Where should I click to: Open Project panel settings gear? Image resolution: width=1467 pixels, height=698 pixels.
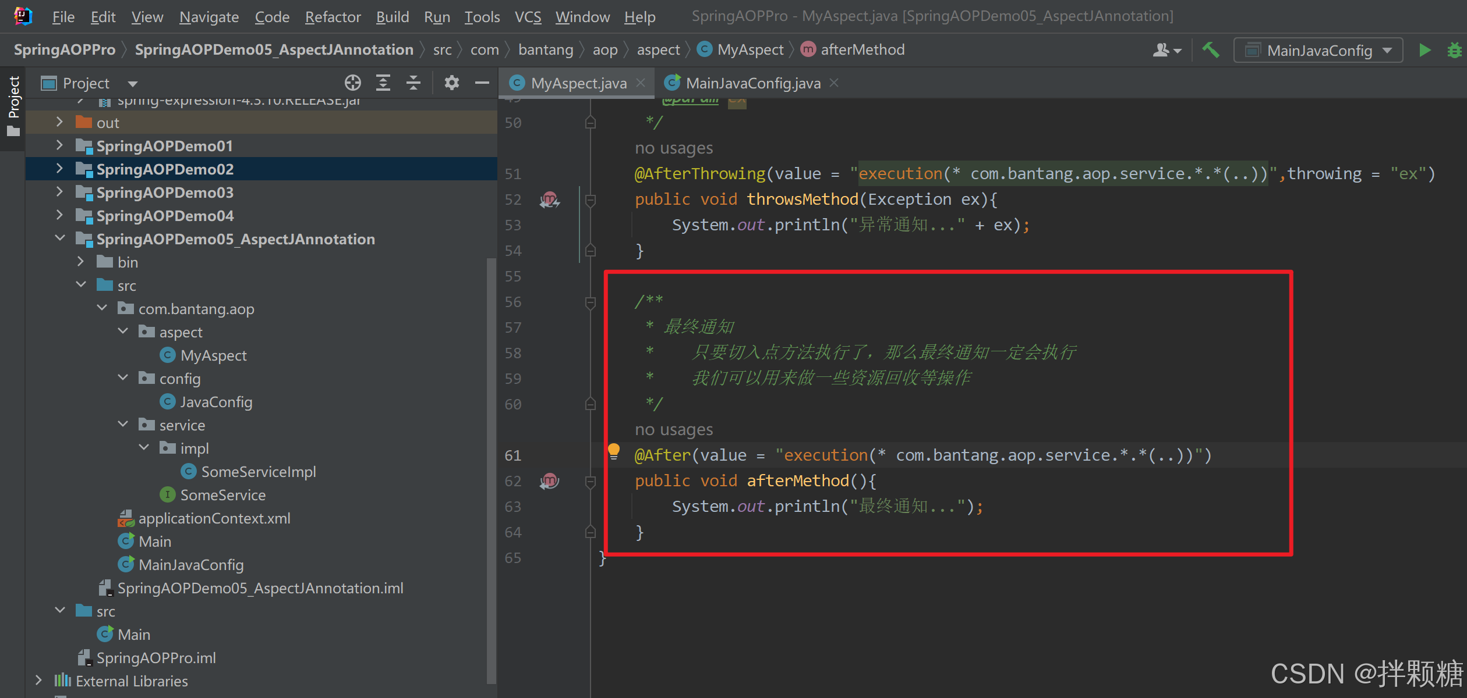[x=451, y=83]
